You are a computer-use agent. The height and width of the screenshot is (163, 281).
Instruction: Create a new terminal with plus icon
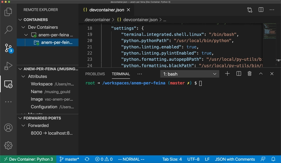(x=227, y=74)
